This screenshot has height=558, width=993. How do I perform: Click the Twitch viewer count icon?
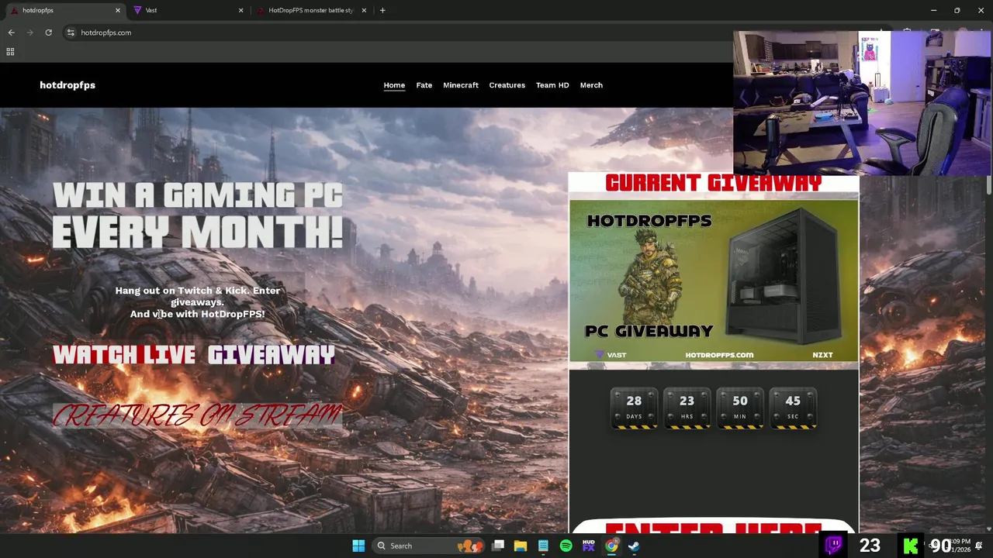tap(834, 546)
